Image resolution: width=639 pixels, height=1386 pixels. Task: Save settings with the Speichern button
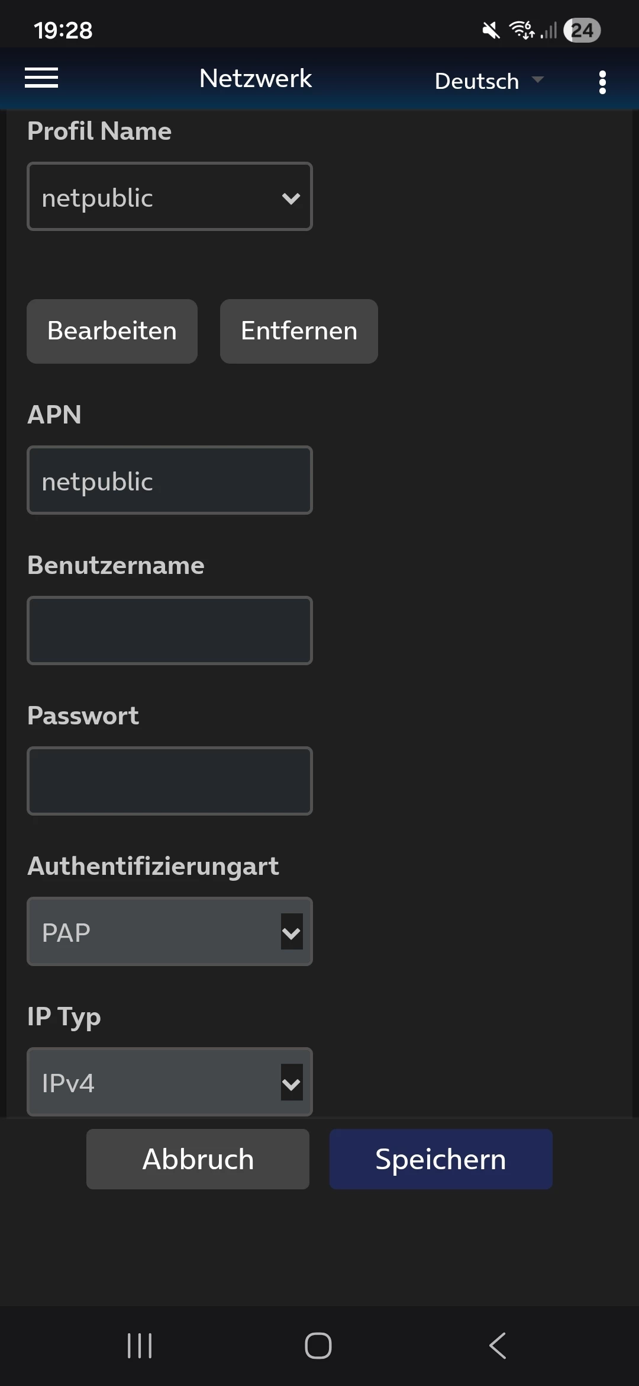click(441, 1159)
